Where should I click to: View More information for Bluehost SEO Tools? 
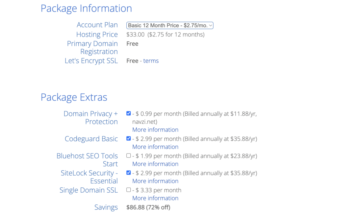(155, 164)
